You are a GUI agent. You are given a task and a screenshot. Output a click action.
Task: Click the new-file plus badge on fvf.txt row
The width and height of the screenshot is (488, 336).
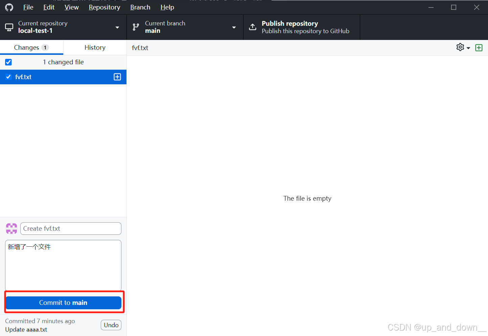pyautogui.click(x=117, y=77)
